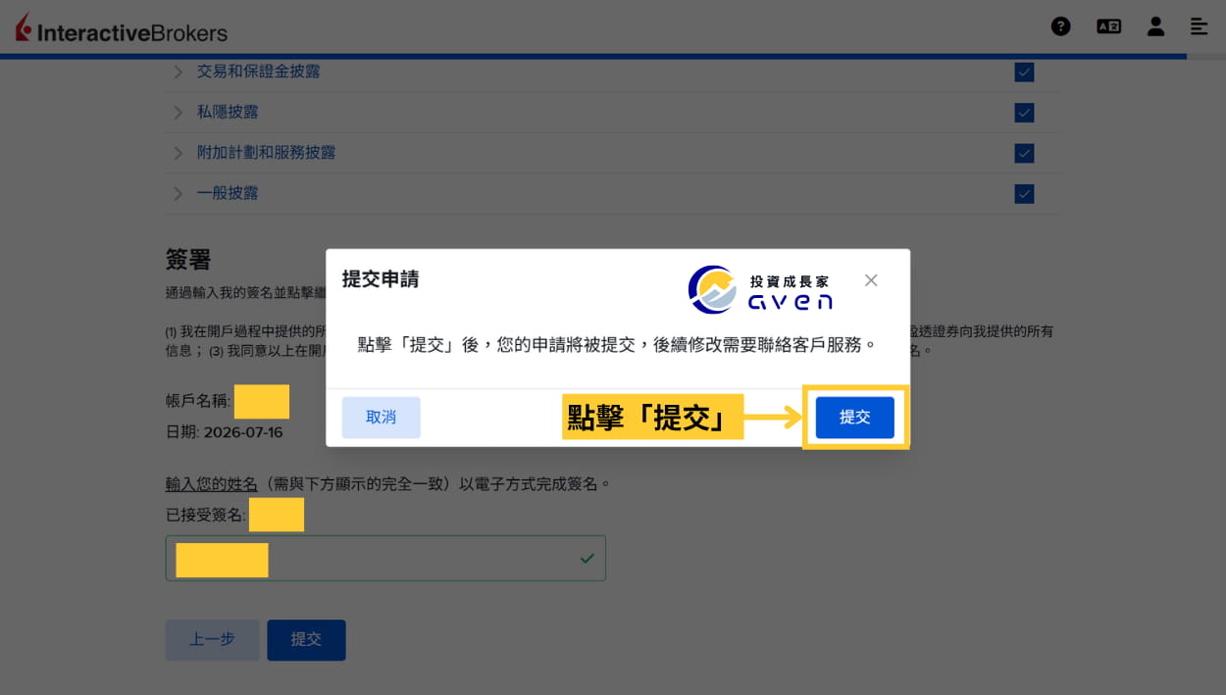Click the 簽署 section heading

(x=188, y=260)
